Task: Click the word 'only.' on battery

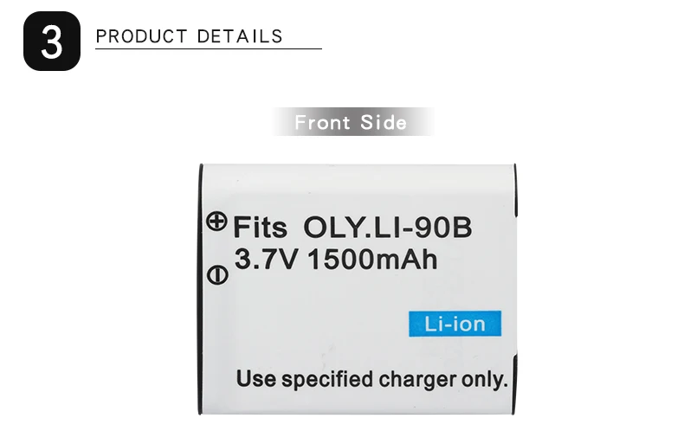Action: pos(485,379)
